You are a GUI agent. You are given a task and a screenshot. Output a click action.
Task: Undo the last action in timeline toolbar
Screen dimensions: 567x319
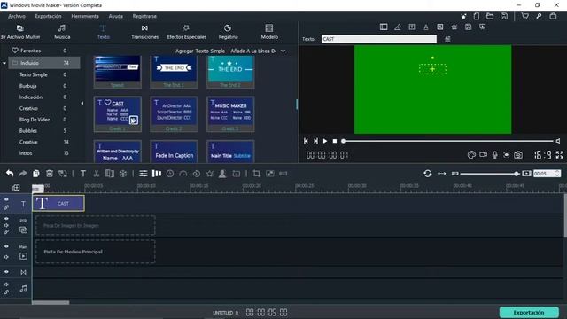point(10,174)
